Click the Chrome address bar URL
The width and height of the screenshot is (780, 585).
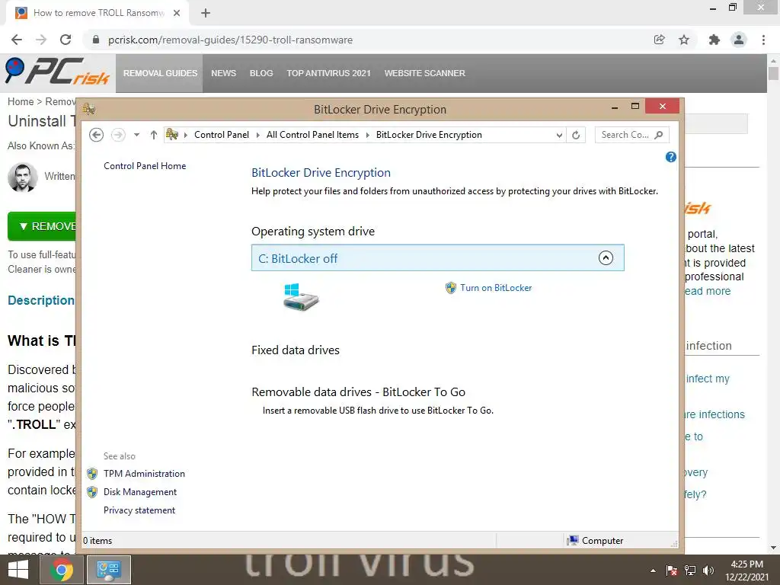230,40
